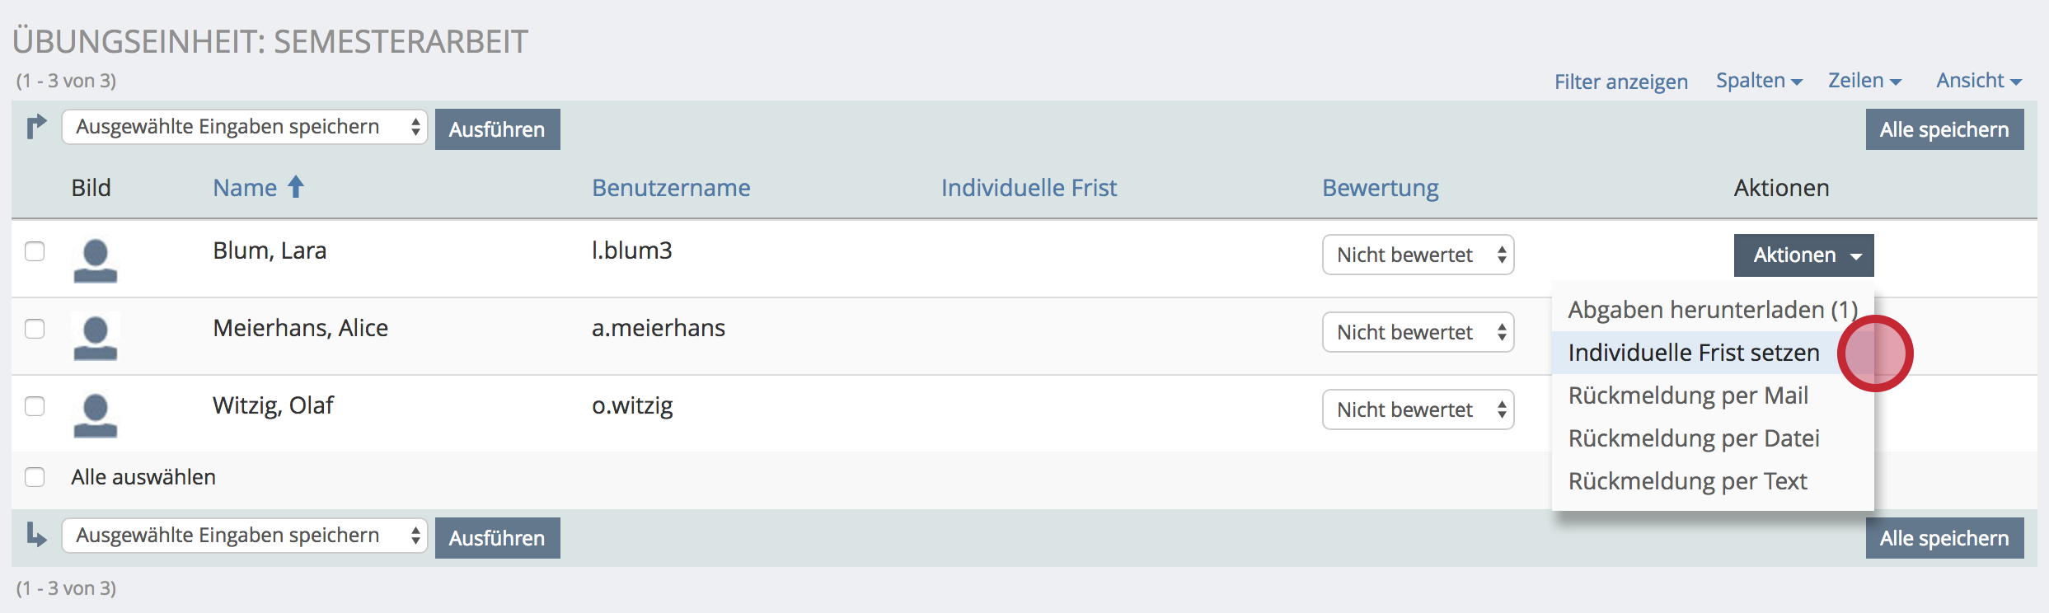Select 'Rückmeldung per Datei' from menu
The height and width of the screenshot is (613, 2049).
click(x=1693, y=438)
